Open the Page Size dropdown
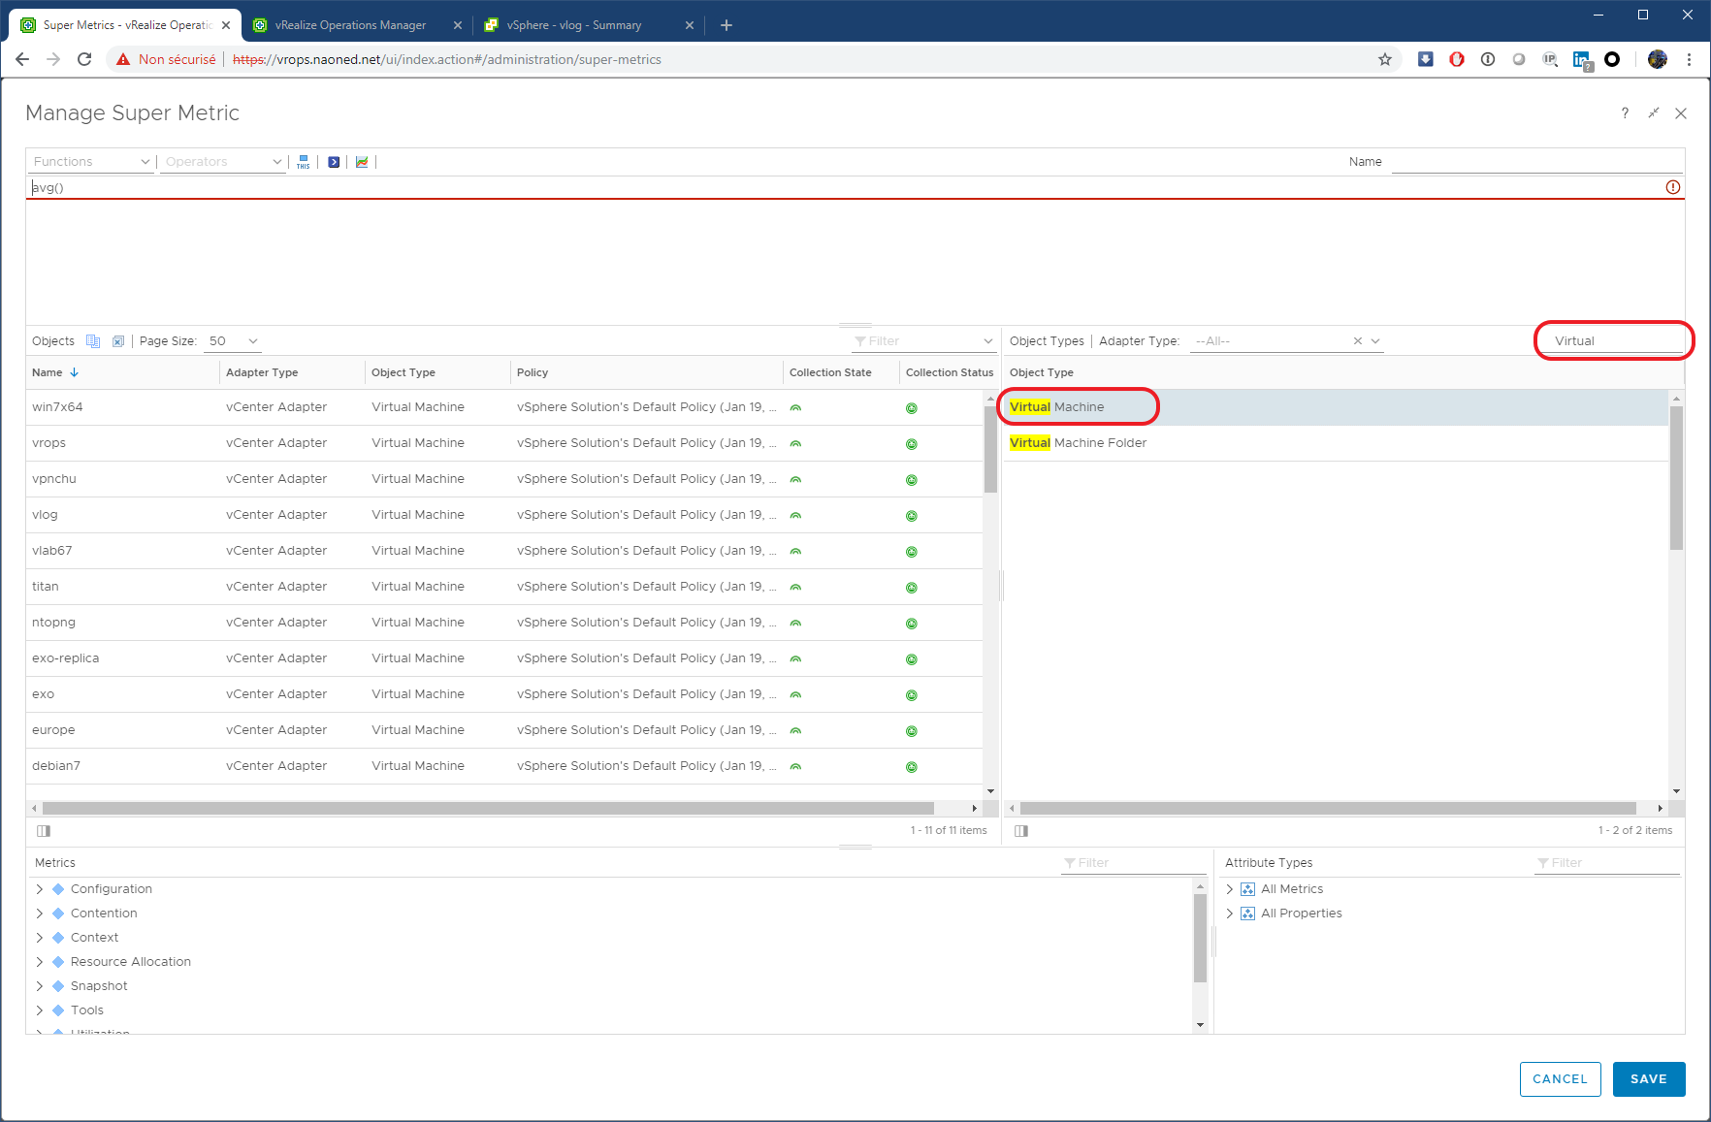The image size is (1711, 1122). 234,341
